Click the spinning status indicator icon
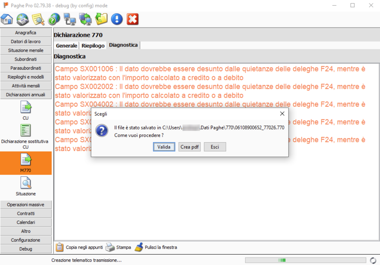 [x=373, y=260]
